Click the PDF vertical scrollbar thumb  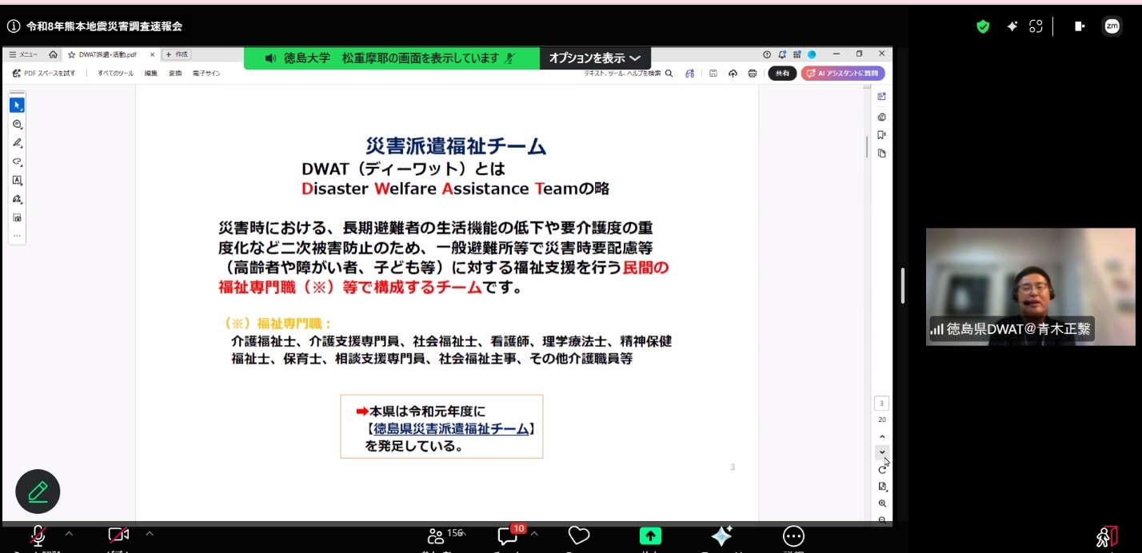point(867,147)
